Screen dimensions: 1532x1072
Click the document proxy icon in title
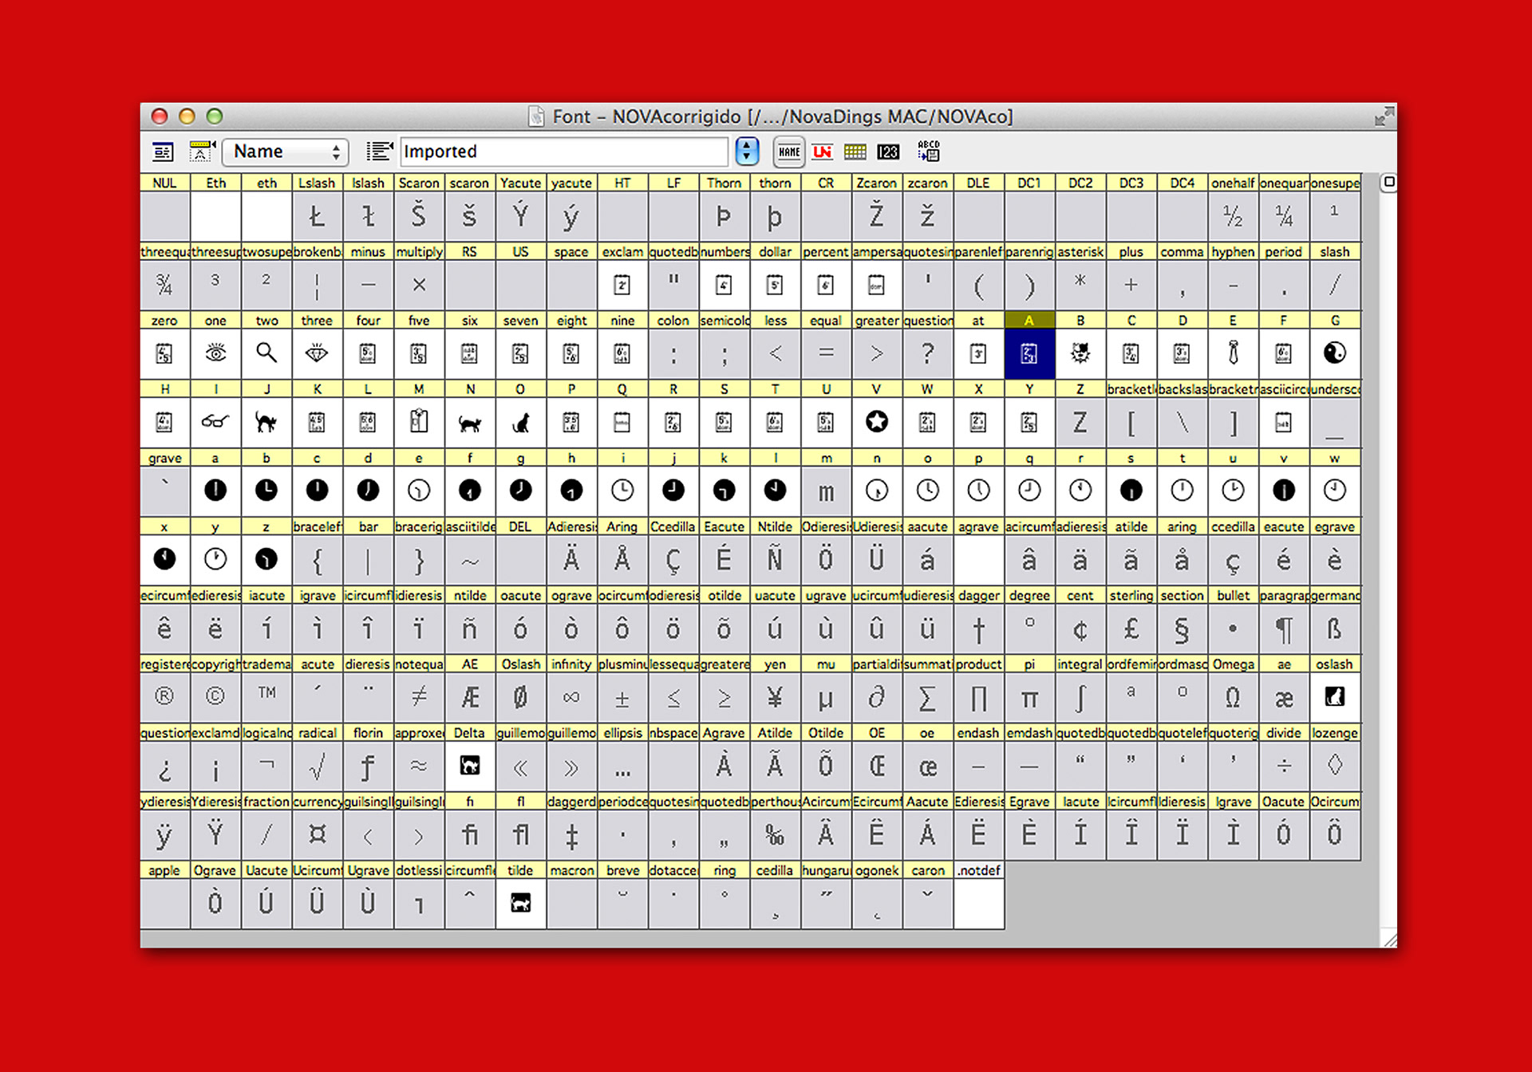(x=537, y=116)
